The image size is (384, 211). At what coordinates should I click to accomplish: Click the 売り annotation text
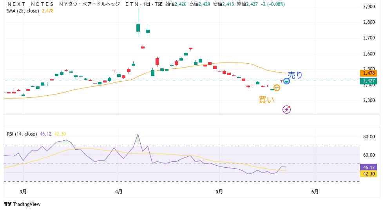tap(295, 75)
